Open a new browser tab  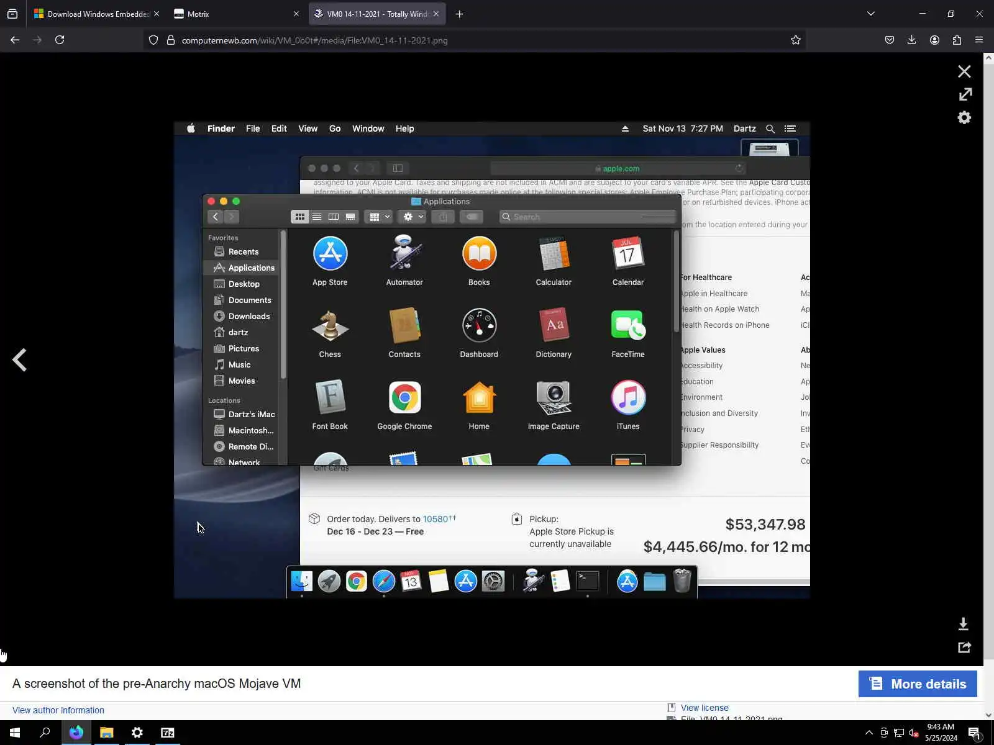pos(459,14)
